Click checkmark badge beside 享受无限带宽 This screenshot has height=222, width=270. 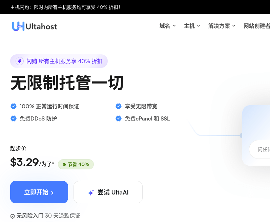(x=119, y=106)
